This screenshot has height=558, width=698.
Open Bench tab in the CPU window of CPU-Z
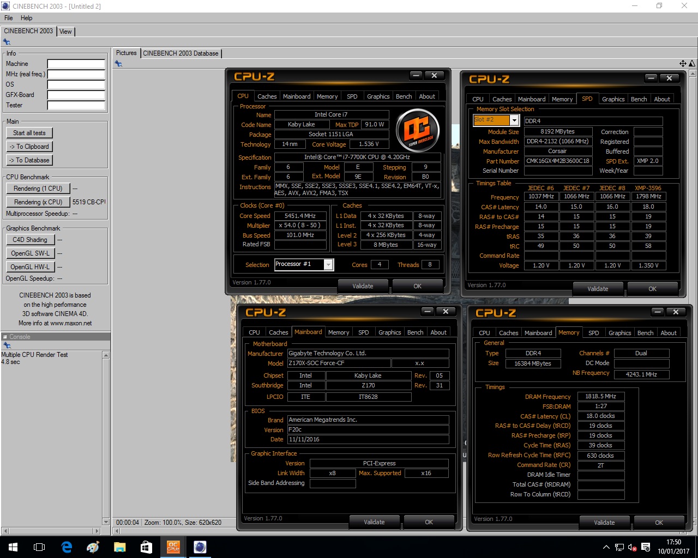[x=404, y=96]
